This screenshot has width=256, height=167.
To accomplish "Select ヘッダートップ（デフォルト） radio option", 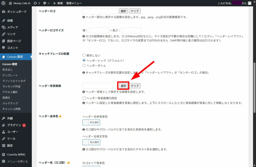I will (x=84, y=60).
